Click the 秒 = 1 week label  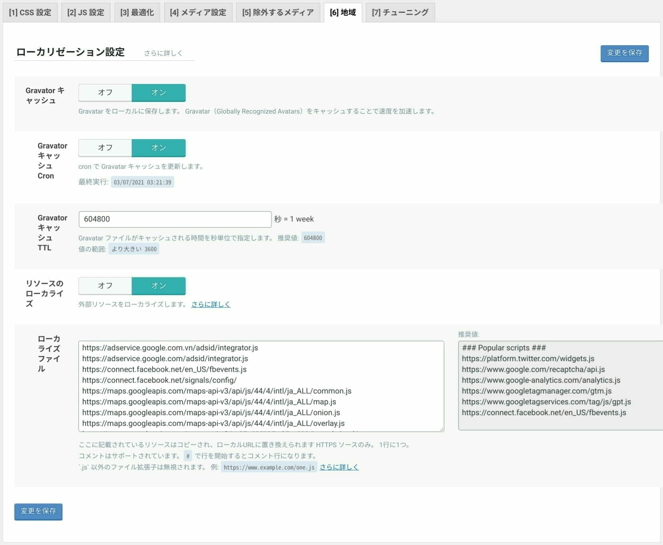point(294,219)
